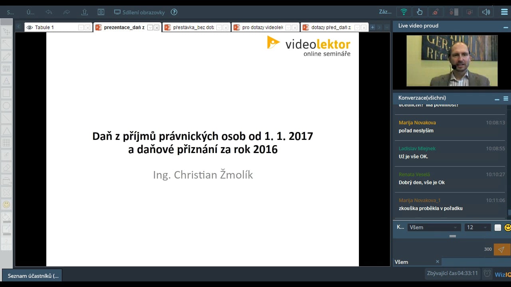Close the přestávka_bez dota tab
The image size is (511, 287).
pyautogui.click(x=226, y=28)
